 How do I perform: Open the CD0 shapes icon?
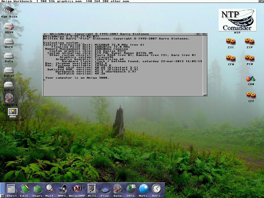[251, 79]
